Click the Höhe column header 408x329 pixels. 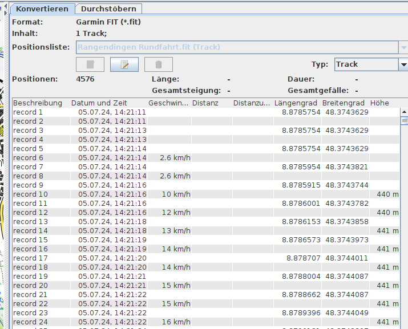[379, 103]
